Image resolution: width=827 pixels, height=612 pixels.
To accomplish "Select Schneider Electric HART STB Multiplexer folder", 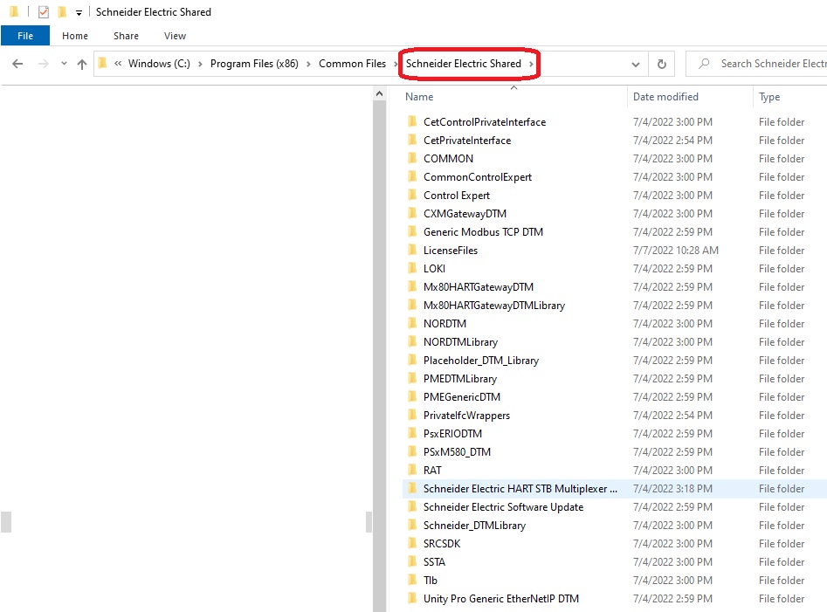I will point(520,489).
